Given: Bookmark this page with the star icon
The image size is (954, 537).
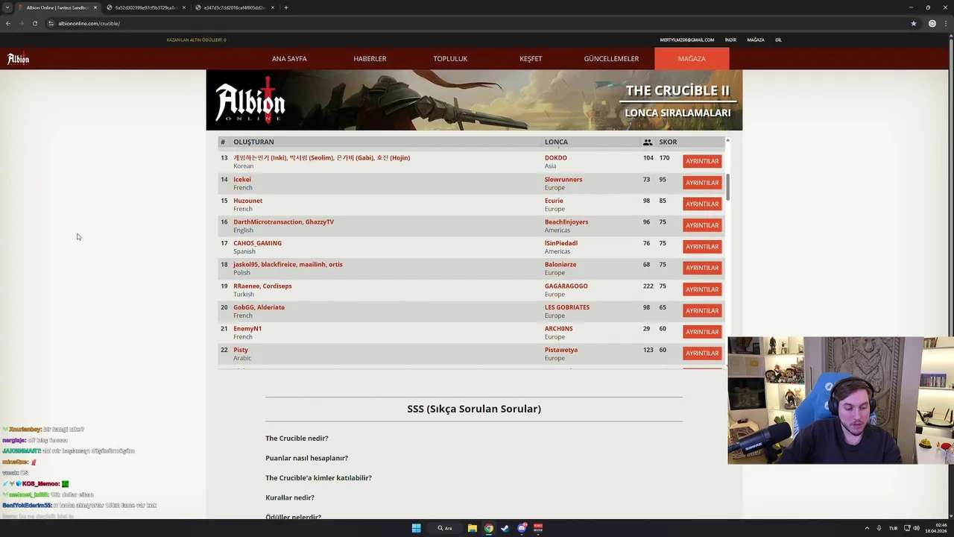Looking at the screenshot, I should pos(914,23).
